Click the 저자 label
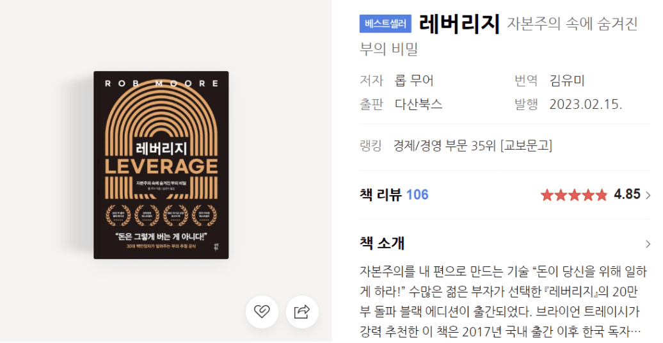Screen dimensions: 663x343 pyautogui.click(x=371, y=81)
